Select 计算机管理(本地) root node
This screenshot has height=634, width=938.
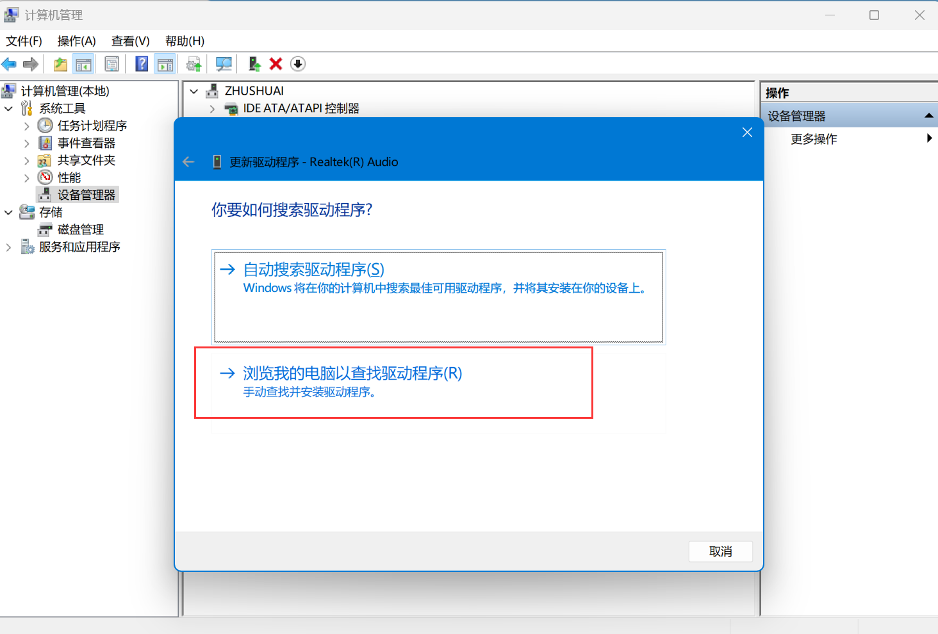coord(65,91)
